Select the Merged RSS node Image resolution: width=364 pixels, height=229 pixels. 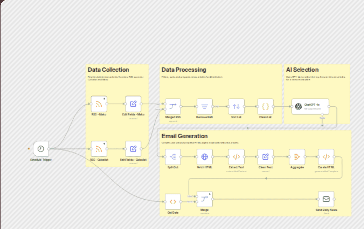click(x=173, y=106)
